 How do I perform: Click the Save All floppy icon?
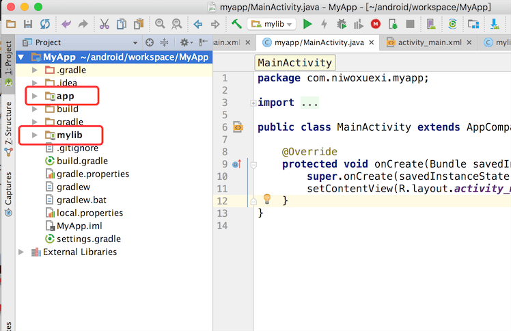click(28, 24)
